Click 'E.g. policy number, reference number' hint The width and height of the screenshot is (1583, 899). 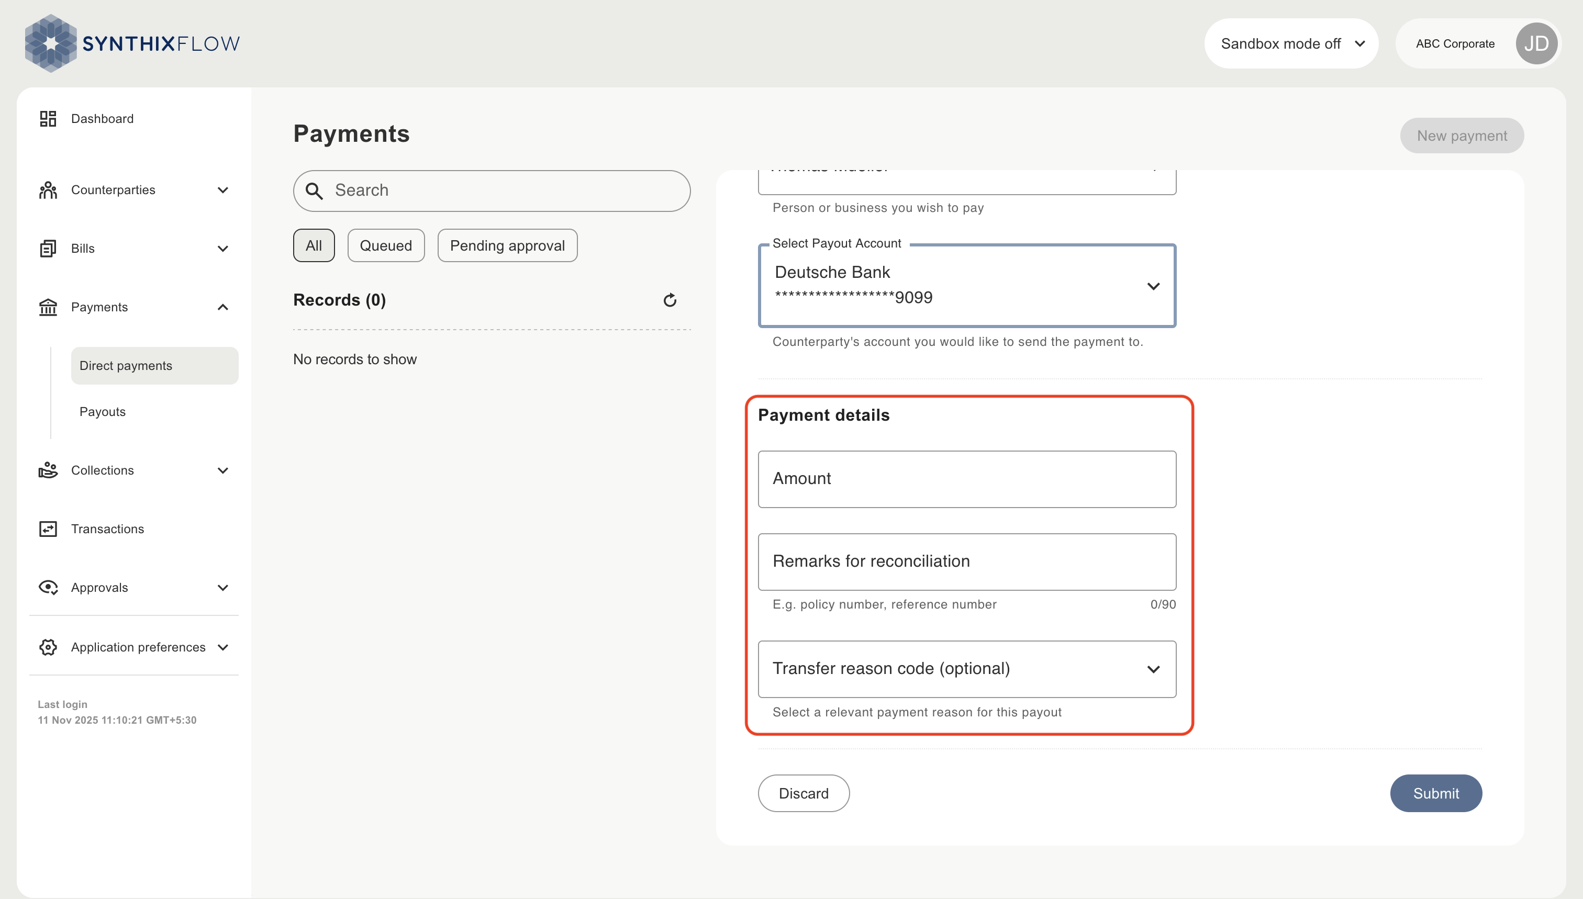coord(885,604)
